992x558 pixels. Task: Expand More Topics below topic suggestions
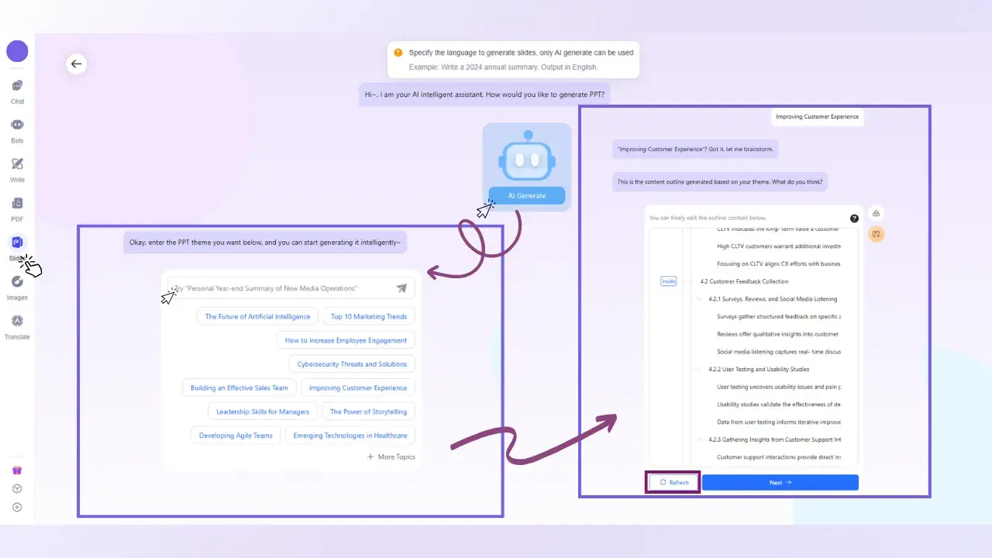(391, 457)
